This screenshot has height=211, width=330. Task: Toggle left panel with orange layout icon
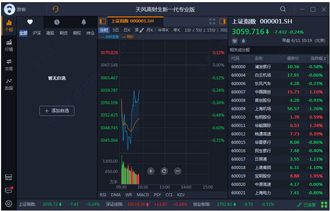point(102,21)
